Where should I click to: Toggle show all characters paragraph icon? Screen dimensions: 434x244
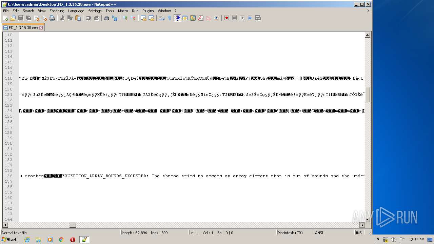coord(169,18)
